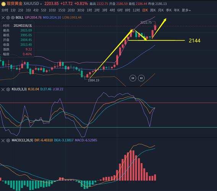Select the 30分 timeframe tab
Image resolution: width=217 pixels, height=191 pixels.
81,10
